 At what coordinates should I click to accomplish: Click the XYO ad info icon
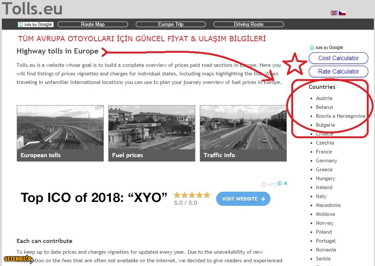(x=280, y=184)
